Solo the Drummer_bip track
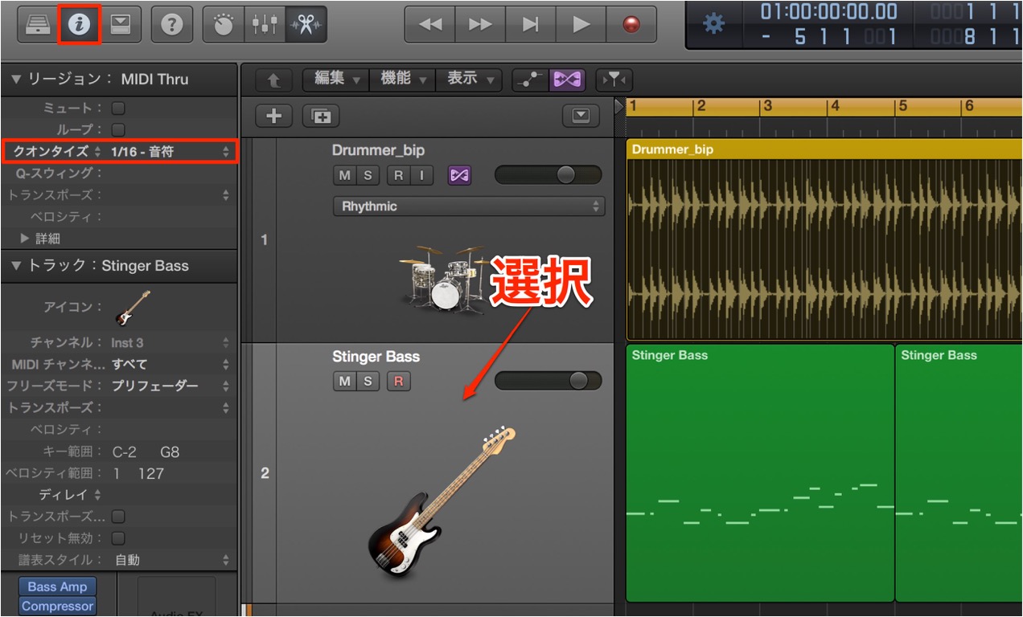Screen dimensions: 1023x617 (368, 175)
